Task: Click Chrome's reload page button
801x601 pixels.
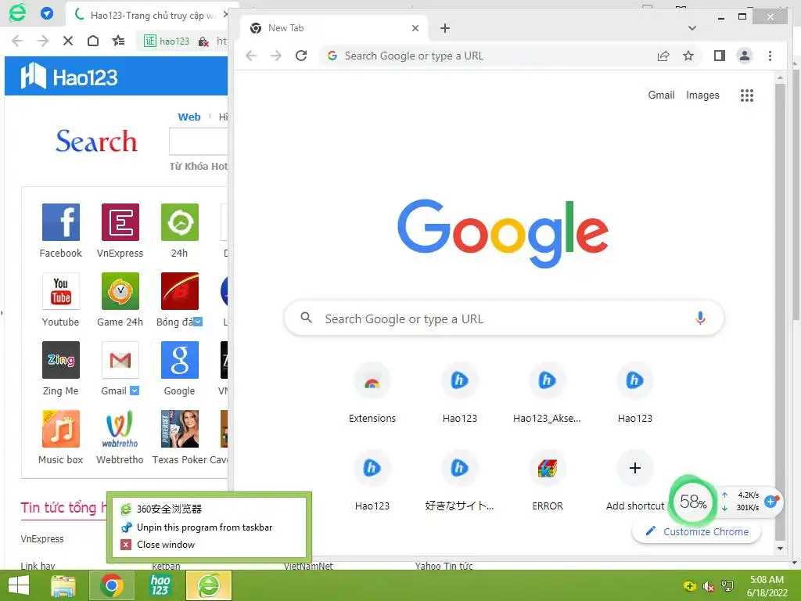Action: (301, 56)
